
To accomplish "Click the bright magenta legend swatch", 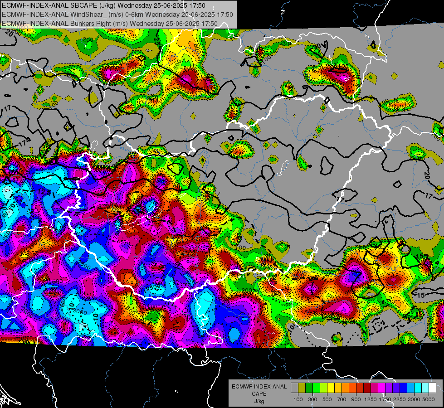I will 381,388.
